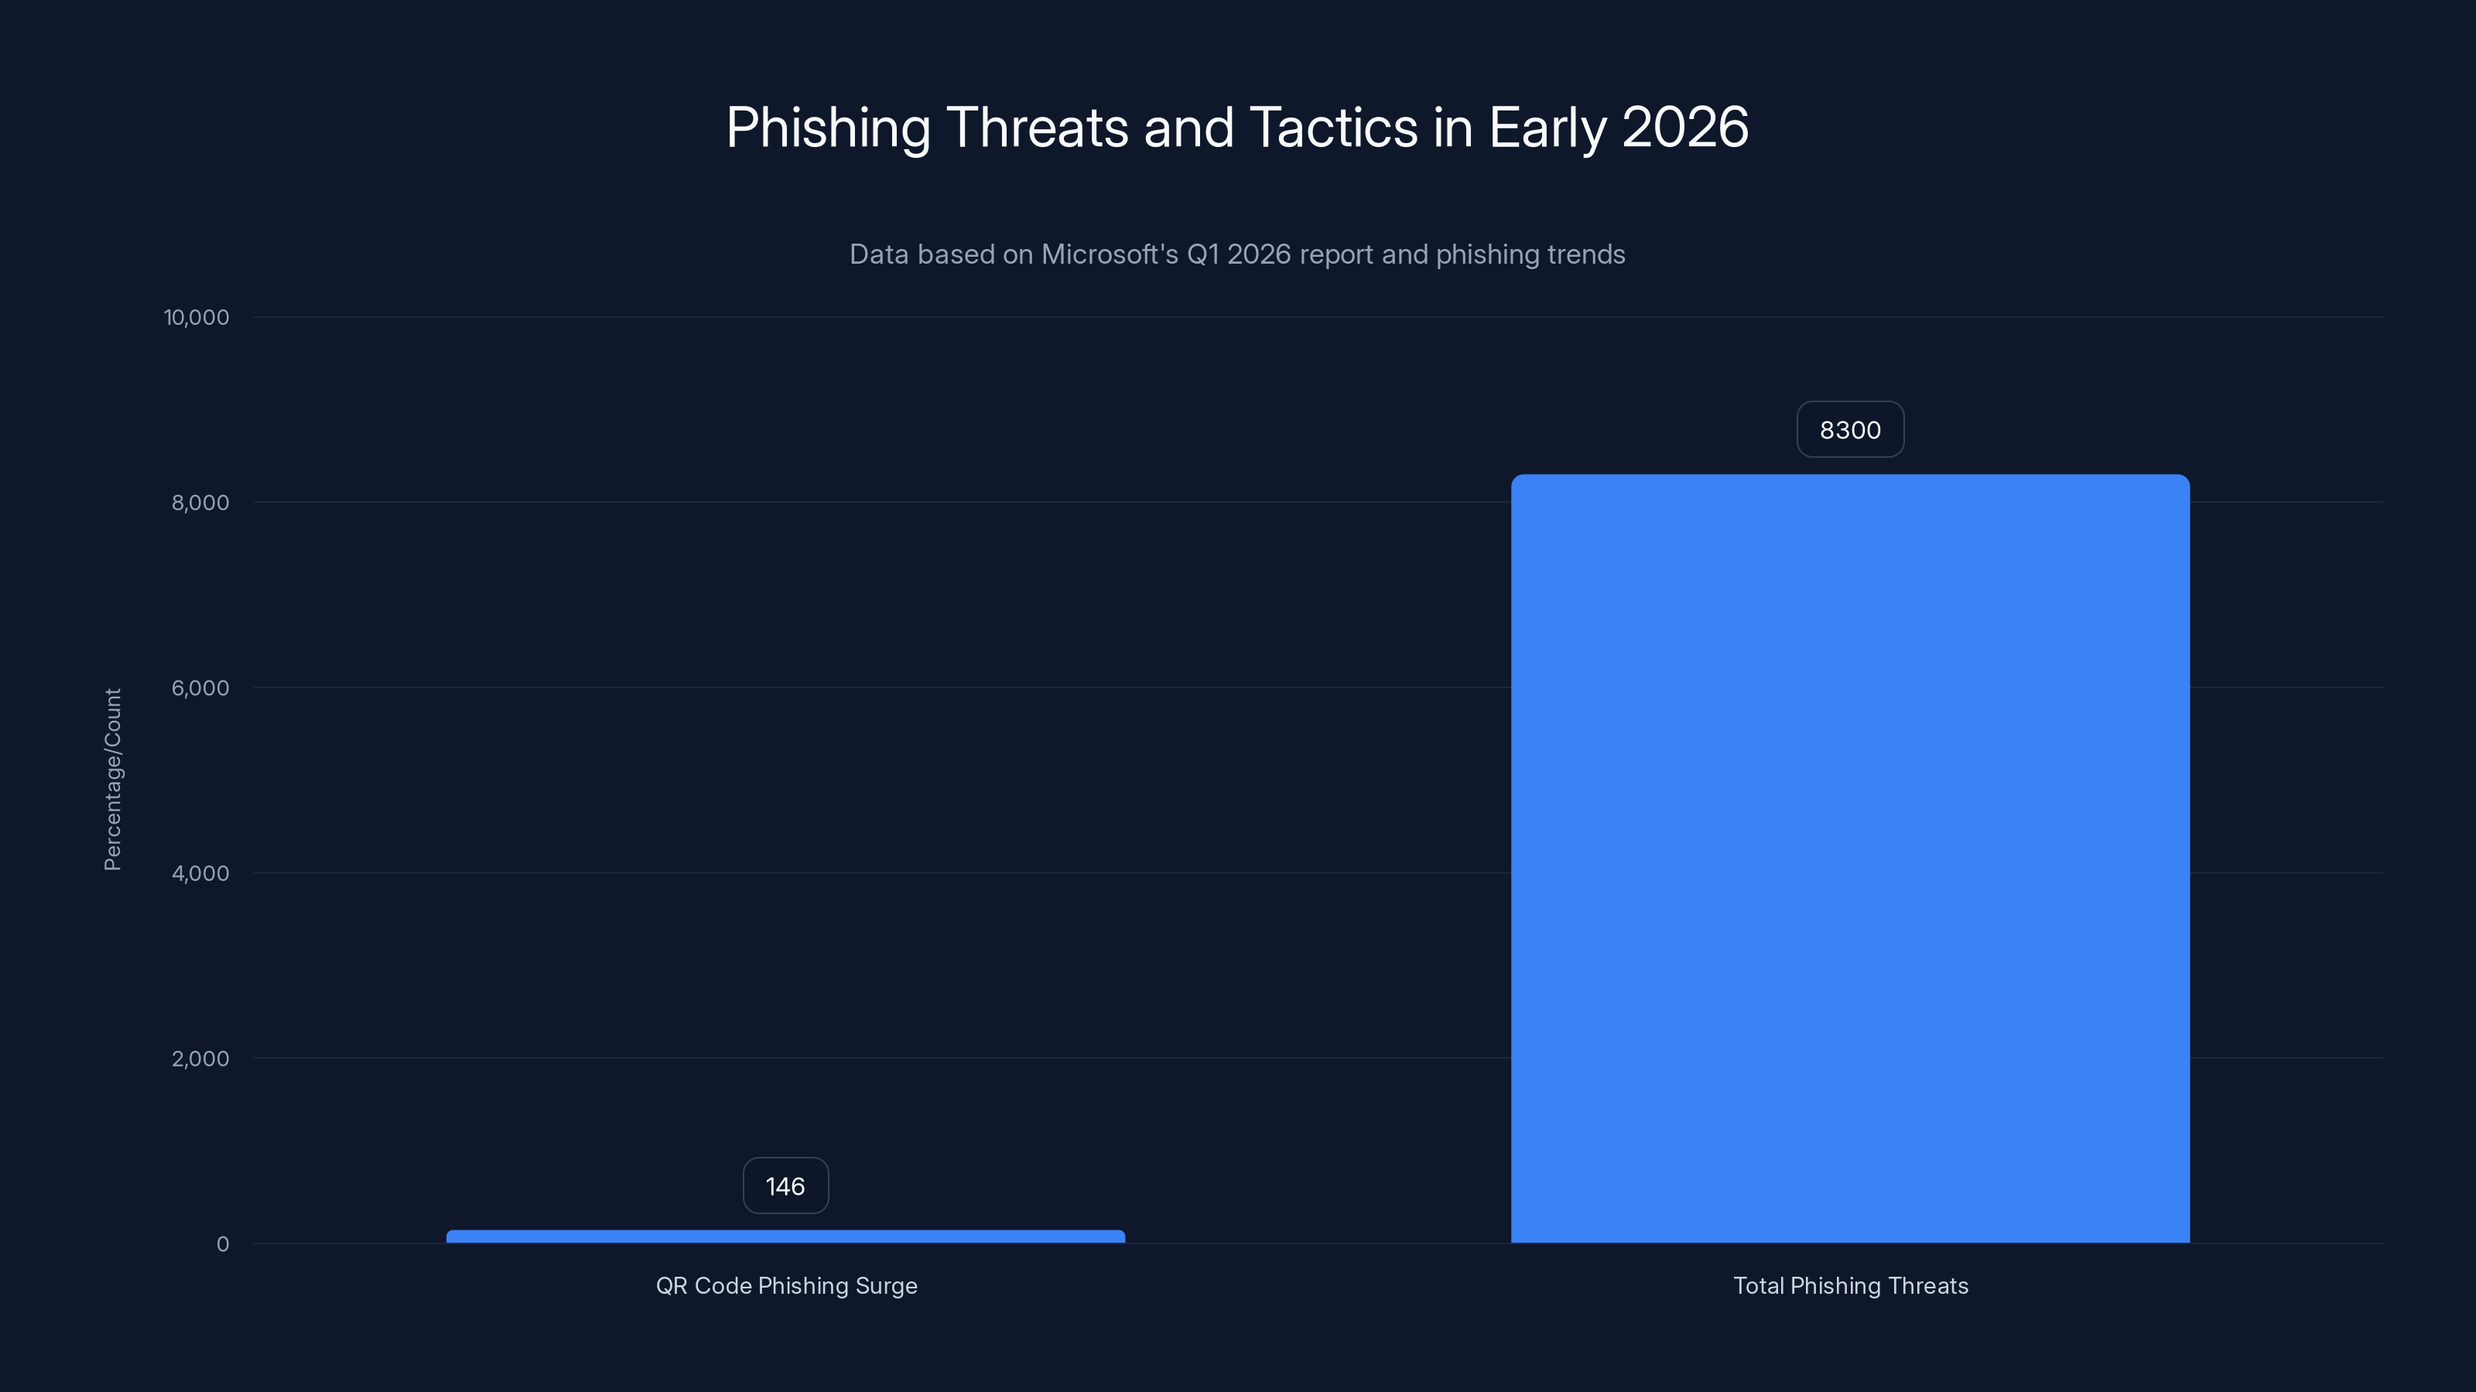
Task: Click the 0 y-axis tick label
Action: [223, 1245]
